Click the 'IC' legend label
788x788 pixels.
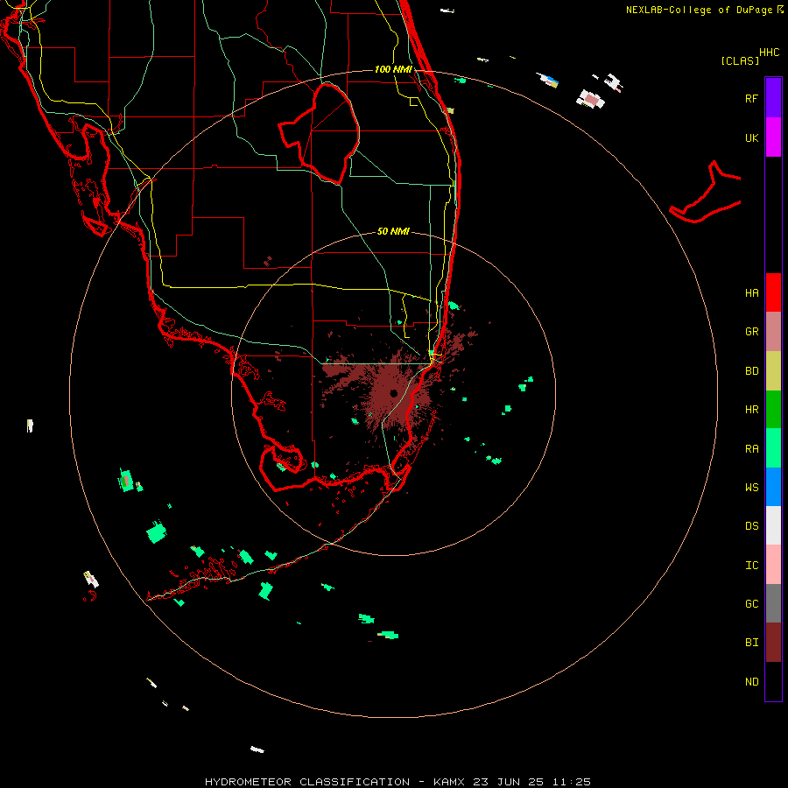(751, 566)
